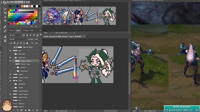Filter layers by shape layers icon
Image resolution: width=200 pixels, height=112 pixels.
34,35
